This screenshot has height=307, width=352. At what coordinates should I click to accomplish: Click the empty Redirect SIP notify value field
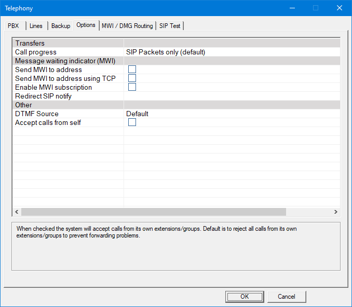click(x=231, y=96)
